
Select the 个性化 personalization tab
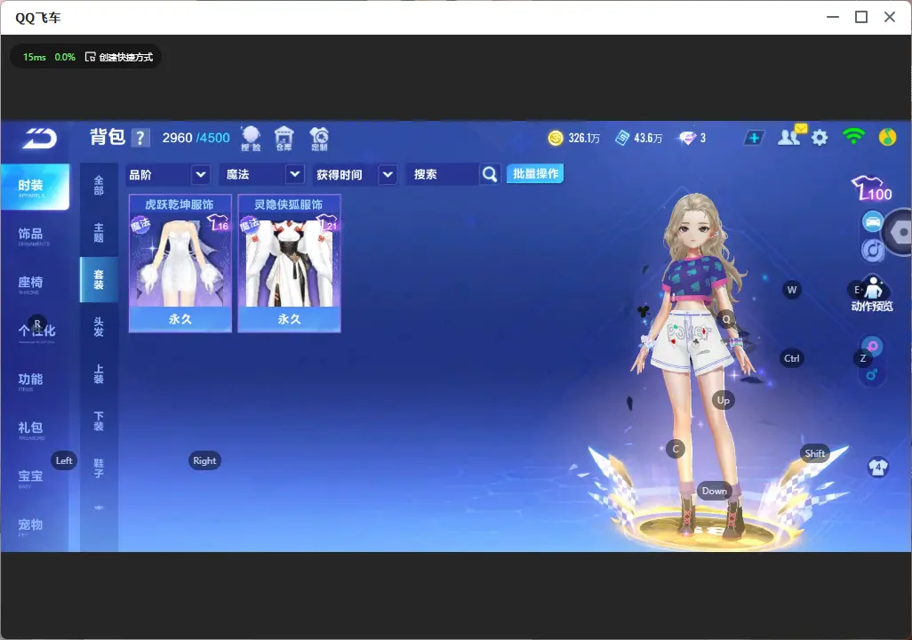pyautogui.click(x=35, y=332)
